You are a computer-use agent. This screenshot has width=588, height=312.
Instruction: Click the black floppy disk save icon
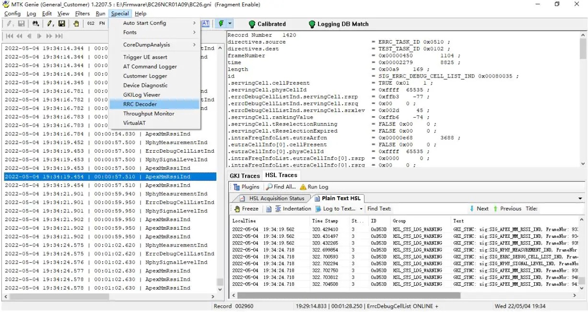[x=62, y=23]
